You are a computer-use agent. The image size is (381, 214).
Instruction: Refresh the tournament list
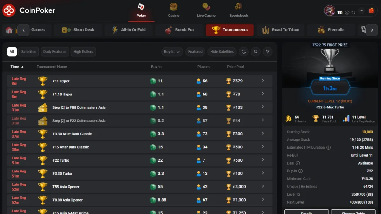click(244, 52)
